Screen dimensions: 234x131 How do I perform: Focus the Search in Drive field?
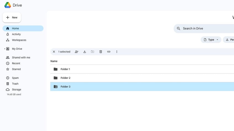pyautogui.click(x=204, y=29)
